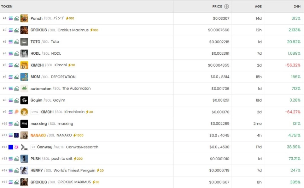
Task: Click the dollar icon beside PRICE header
Action: [227, 6]
